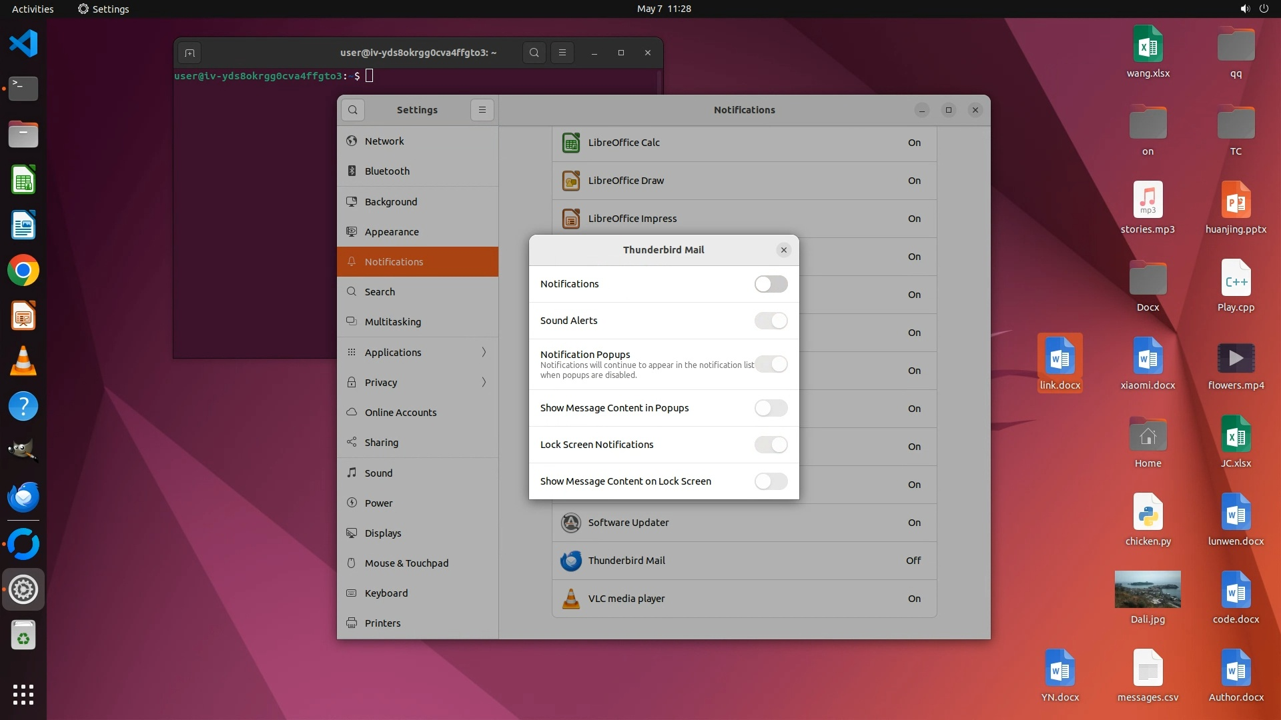
Task: Click the Thunderbird Mail app icon in list
Action: coord(571,561)
